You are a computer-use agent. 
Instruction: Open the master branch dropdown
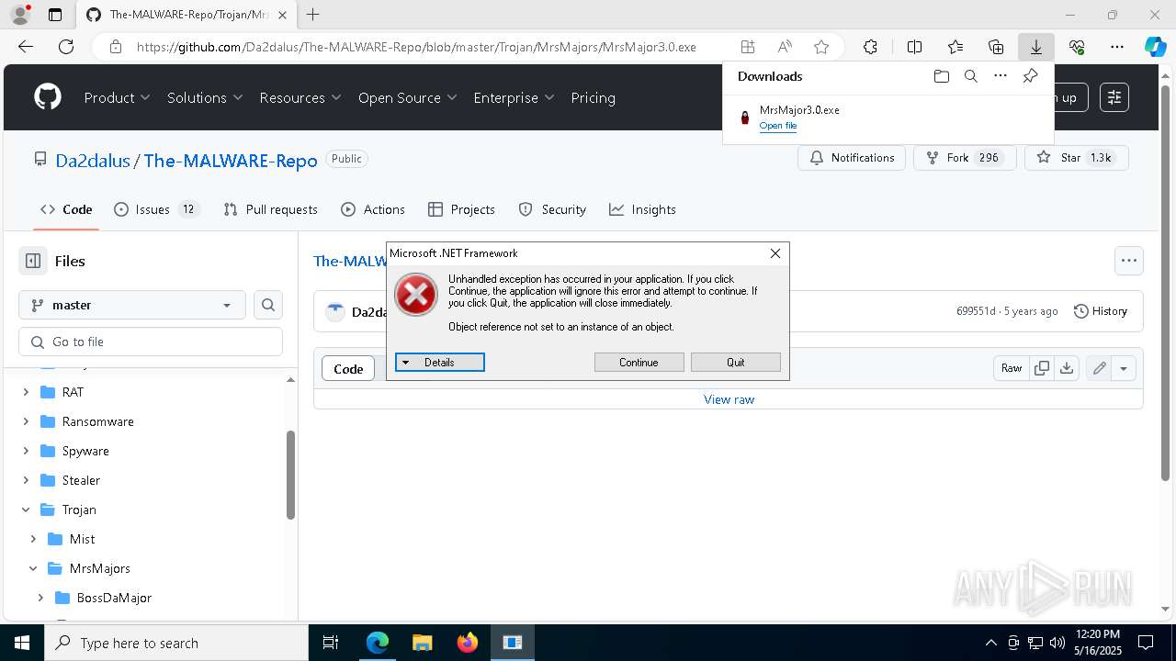click(x=132, y=305)
